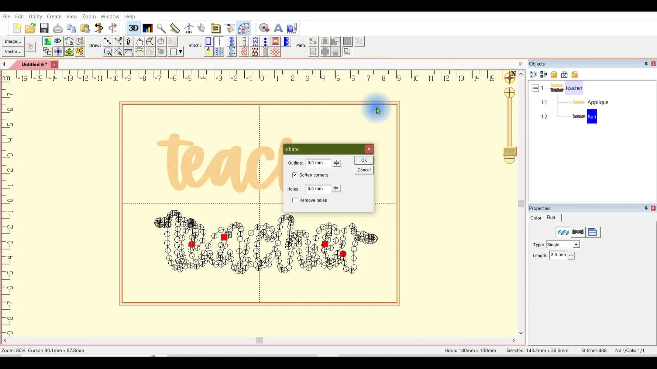The height and width of the screenshot is (369, 657).
Task: Open the Edit menu
Action: (19, 16)
